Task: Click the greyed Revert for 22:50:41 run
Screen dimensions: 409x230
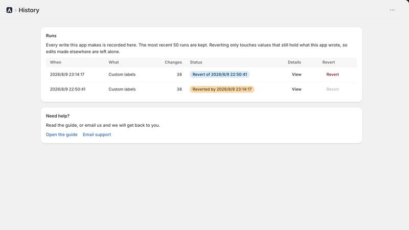Action: [x=332, y=89]
